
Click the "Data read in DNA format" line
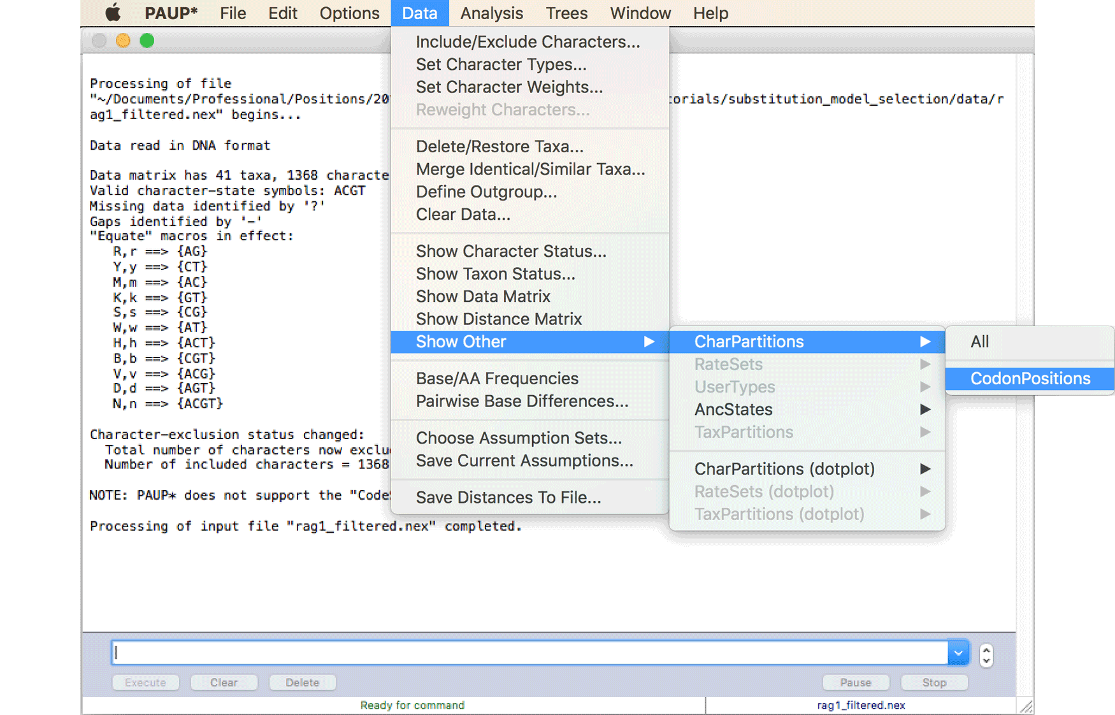tap(180, 145)
